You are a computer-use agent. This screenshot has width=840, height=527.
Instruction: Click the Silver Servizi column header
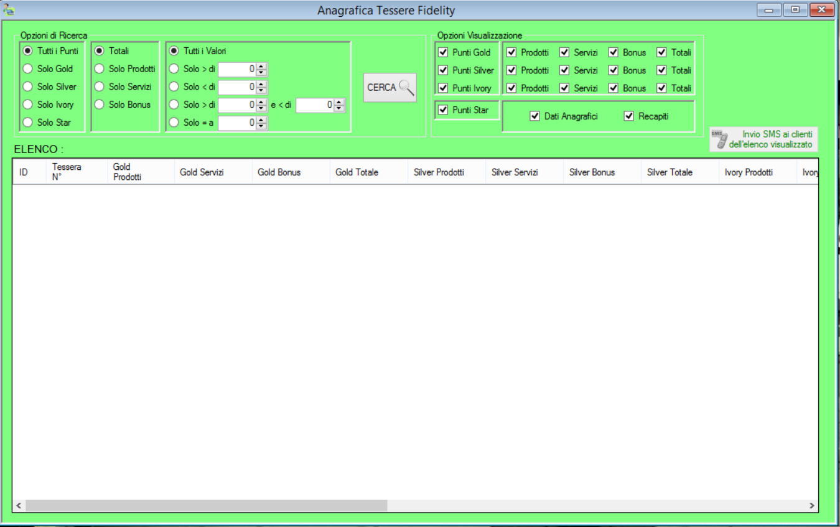(x=525, y=172)
